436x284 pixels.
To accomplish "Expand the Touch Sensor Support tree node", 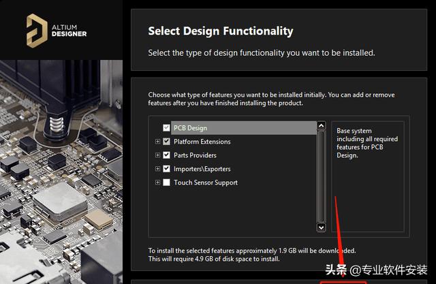I will 157,183.
